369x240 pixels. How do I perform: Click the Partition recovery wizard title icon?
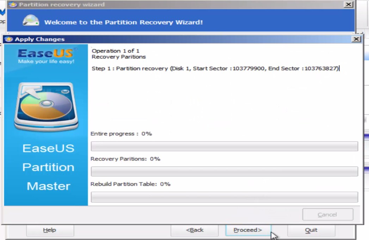click(13, 5)
